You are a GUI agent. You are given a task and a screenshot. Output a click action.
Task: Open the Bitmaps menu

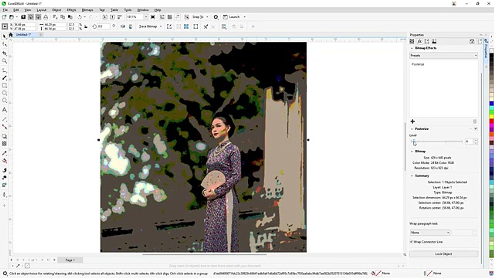click(x=88, y=10)
